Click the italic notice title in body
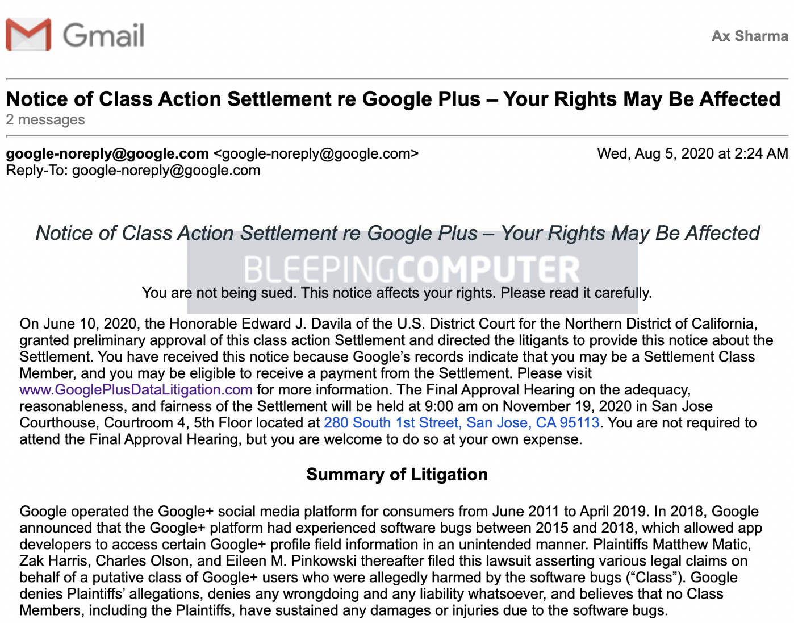 pos(398,233)
